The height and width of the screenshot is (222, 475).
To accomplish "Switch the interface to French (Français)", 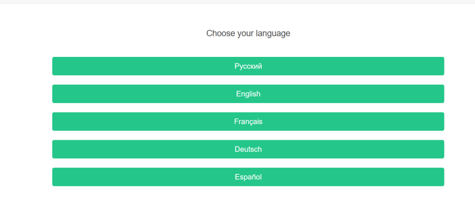I will click(x=248, y=122).
